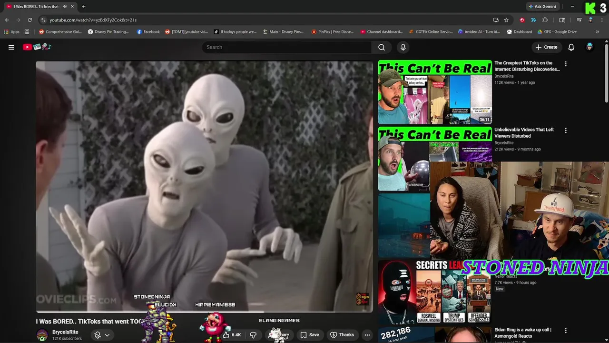Click the magnifier search button
Viewport: 609px width, 343px height.
382,47
